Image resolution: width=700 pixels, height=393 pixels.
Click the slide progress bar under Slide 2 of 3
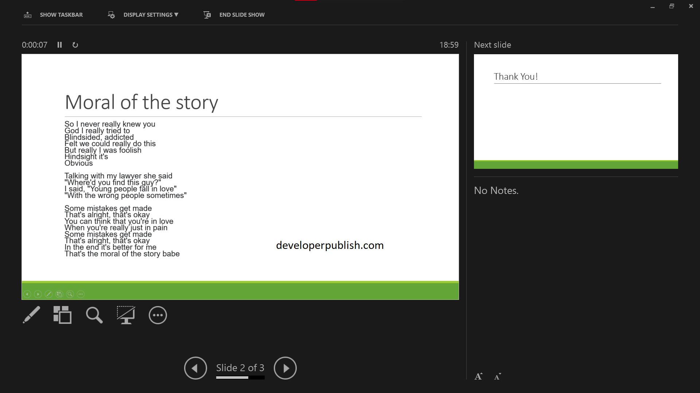240,378
